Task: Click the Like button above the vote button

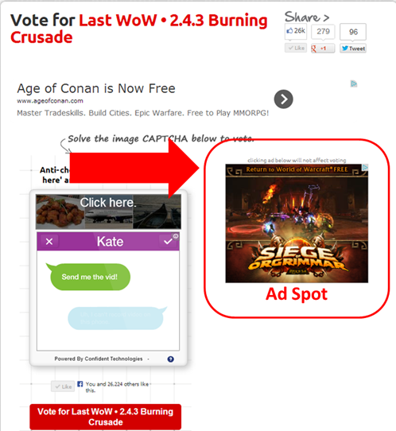Action: (x=63, y=386)
